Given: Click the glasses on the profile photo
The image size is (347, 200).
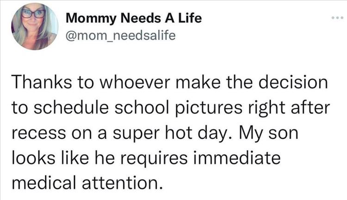Looking at the screenshot, I should 34,13.
